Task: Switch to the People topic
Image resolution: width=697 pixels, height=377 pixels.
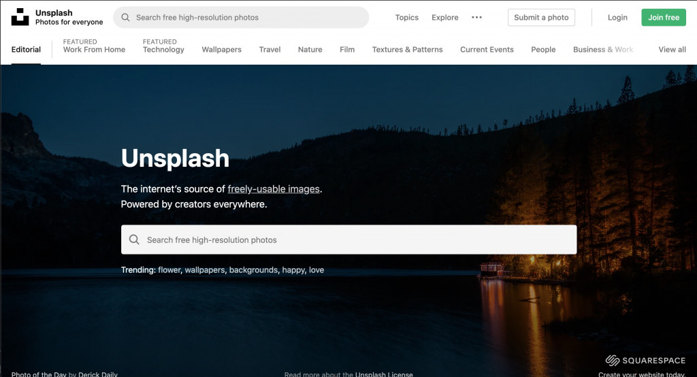Action: point(543,50)
